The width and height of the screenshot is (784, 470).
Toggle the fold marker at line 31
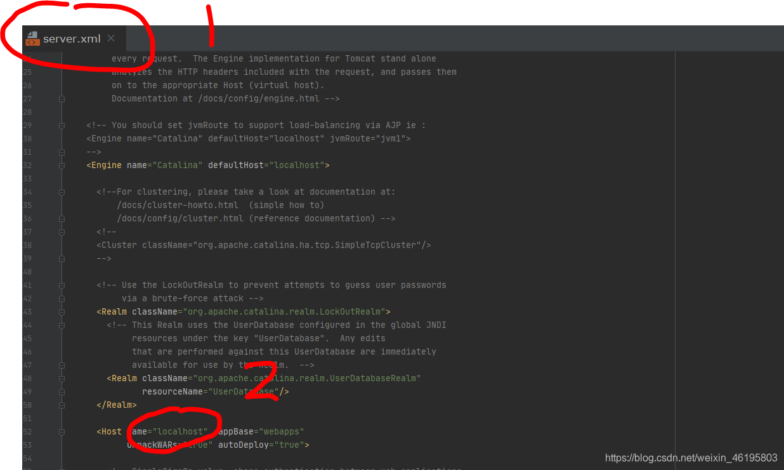click(62, 152)
